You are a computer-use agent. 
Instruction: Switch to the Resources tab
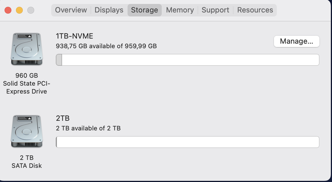click(x=255, y=10)
